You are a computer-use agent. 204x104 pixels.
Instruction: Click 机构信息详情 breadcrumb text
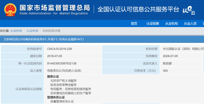click(51, 31)
